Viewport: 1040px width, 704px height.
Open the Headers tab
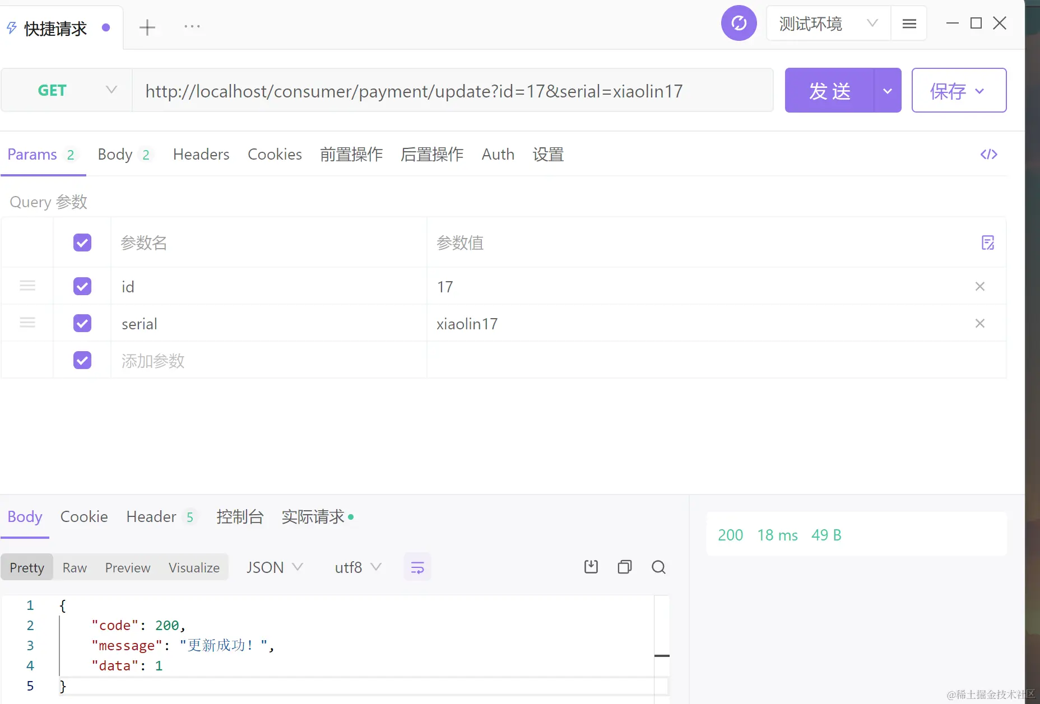tap(201, 155)
